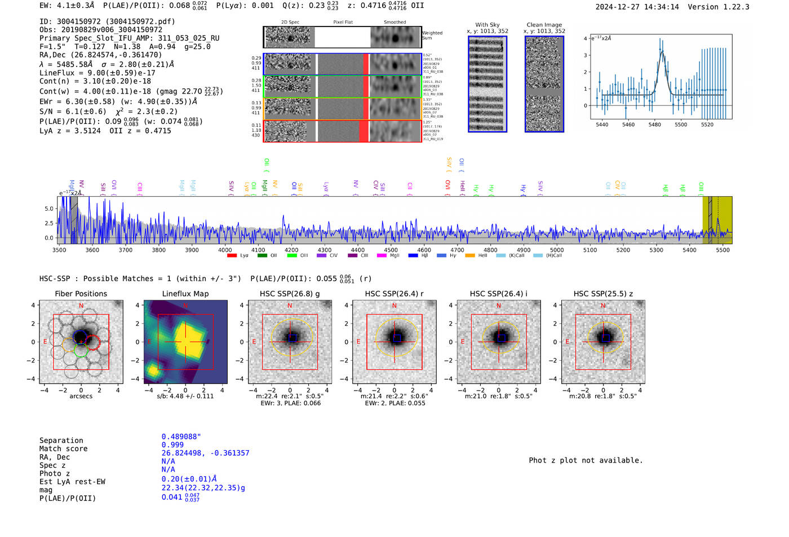Click the EWr = 6.30(±0.58) line
The height and width of the screenshot is (537, 789).
tap(118, 101)
